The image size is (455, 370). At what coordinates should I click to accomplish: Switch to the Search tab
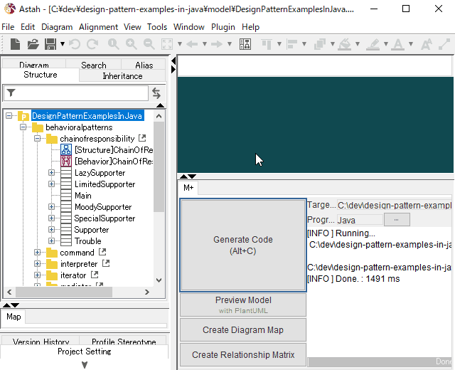(x=93, y=65)
